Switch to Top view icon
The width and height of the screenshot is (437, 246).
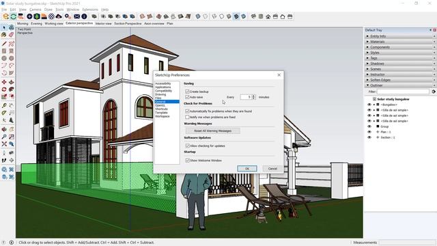(261, 16)
